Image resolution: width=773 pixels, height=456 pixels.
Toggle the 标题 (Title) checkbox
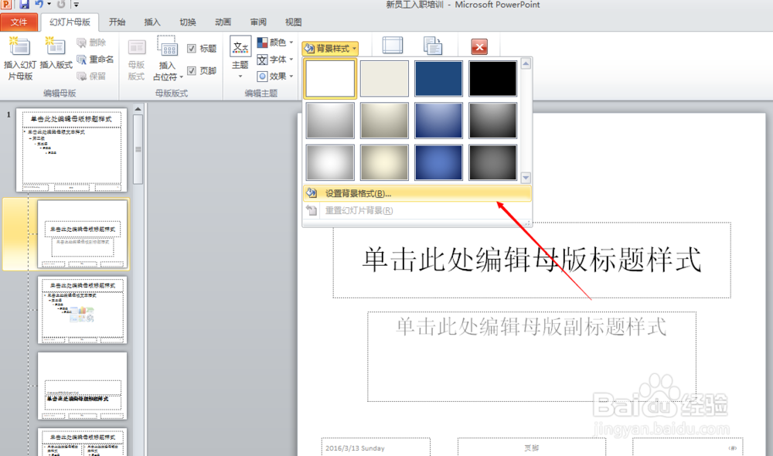pyautogui.click(x=192, y=49)
